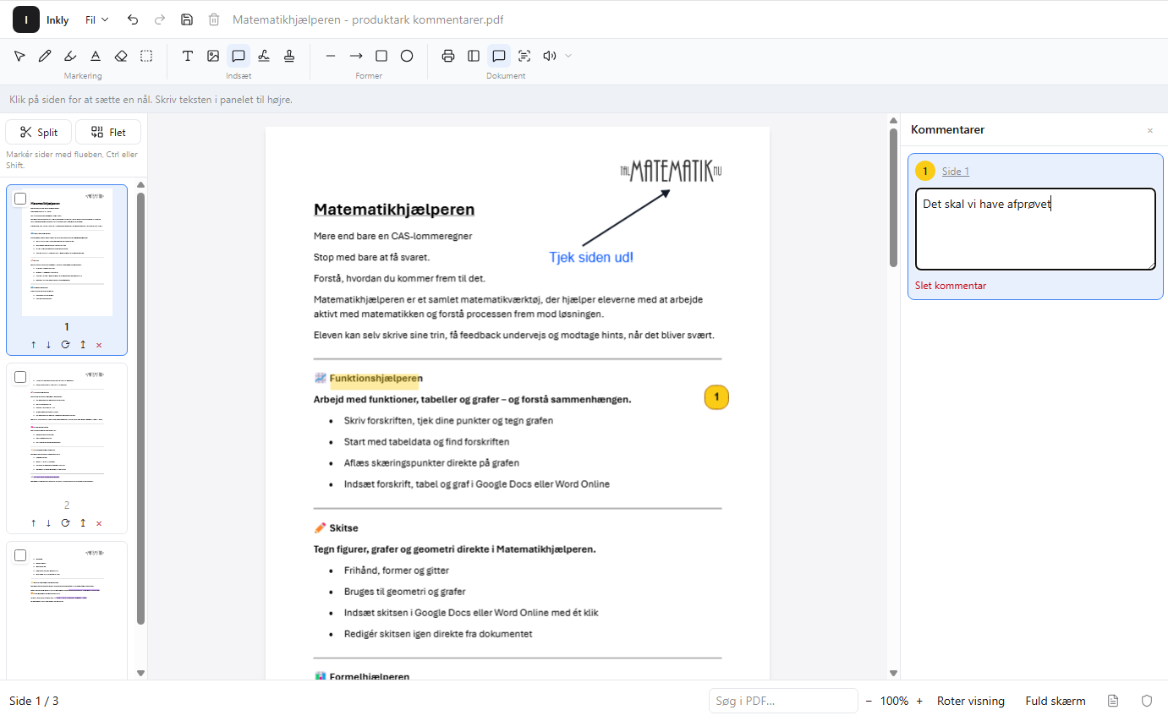Open the page 3 thumbnail
Viewport: 1168px width, 721px height.
67,609
